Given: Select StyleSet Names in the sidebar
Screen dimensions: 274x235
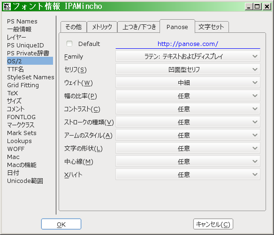Looking at the screenshot, I should (x=30, y=77).
